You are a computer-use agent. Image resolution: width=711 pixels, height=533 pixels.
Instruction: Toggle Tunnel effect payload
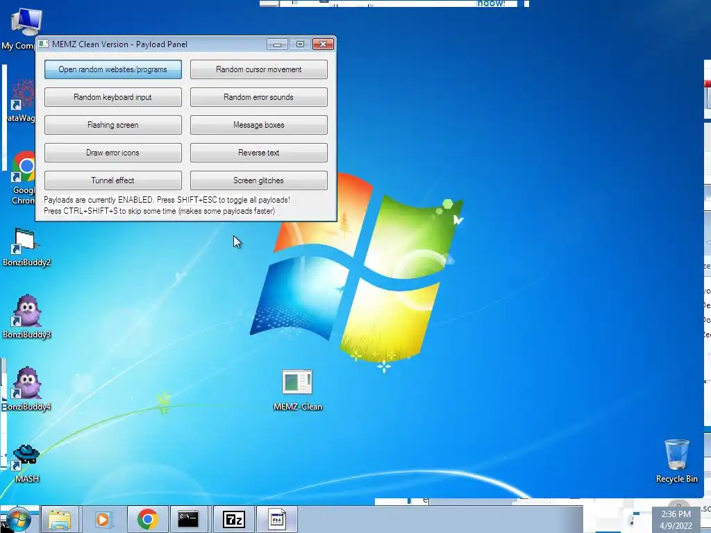coord(113,180)
